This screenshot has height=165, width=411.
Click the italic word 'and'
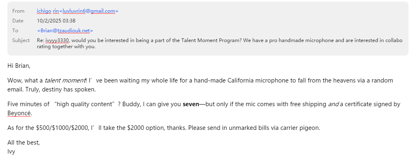pos(333,104)
